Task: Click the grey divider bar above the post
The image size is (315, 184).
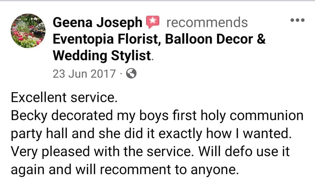Action: coord(157,1)
